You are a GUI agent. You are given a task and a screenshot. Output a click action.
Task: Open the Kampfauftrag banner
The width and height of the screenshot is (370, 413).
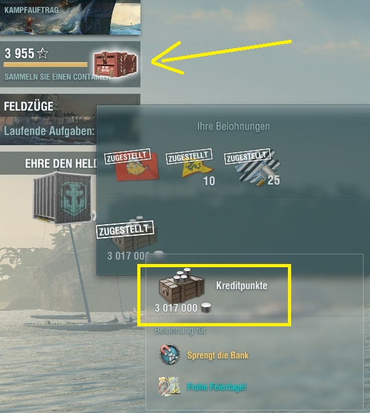[x=70, y=17]
